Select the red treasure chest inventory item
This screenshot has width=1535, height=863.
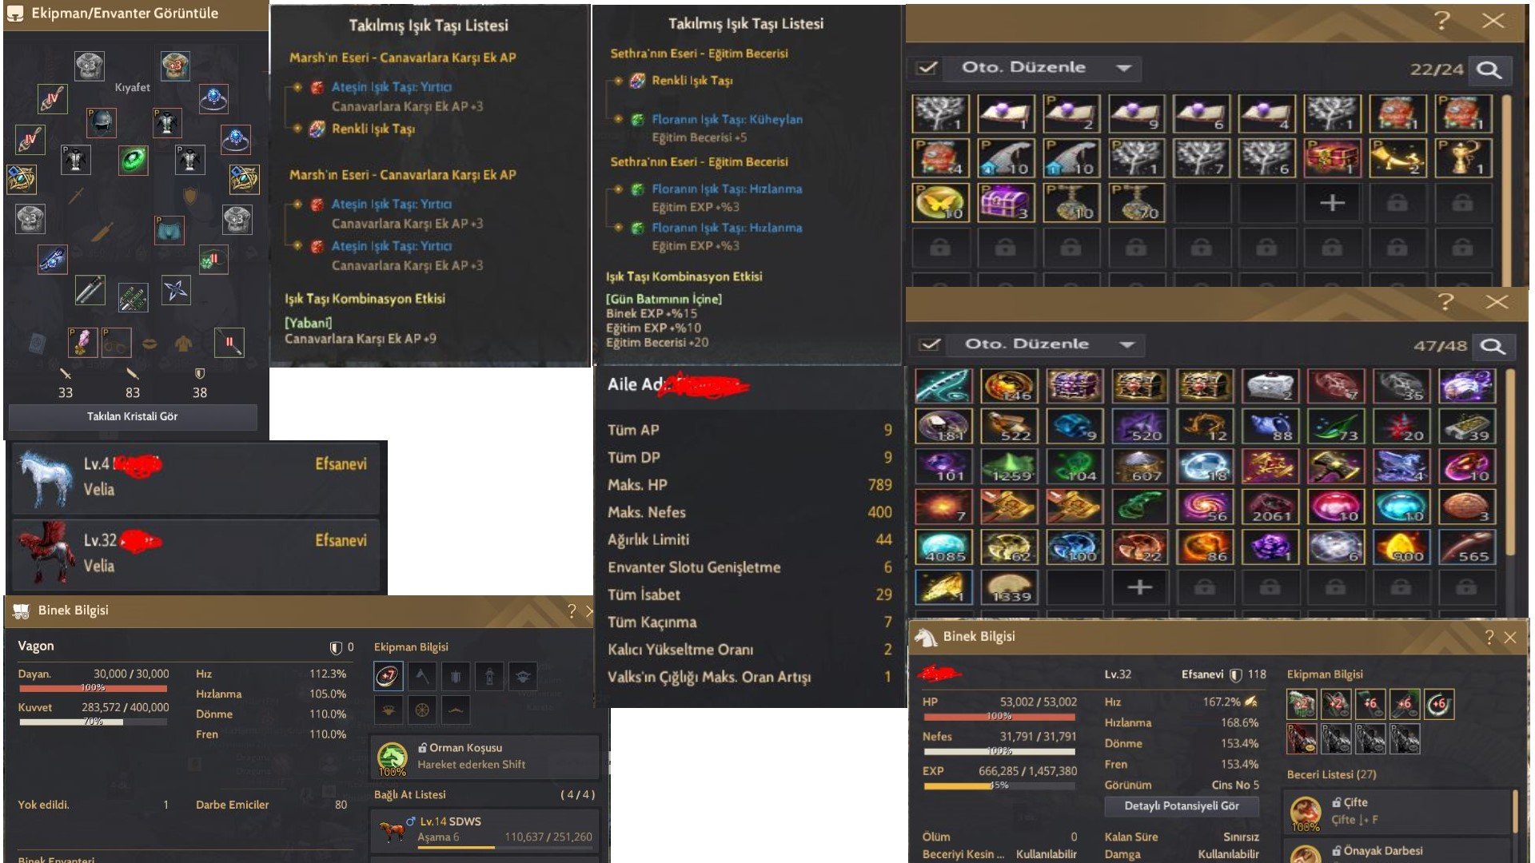pos(1331,158)
